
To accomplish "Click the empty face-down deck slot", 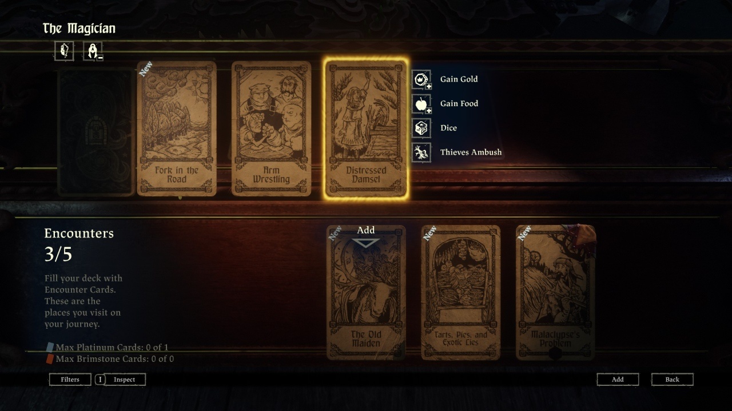I will coord(96,131).
